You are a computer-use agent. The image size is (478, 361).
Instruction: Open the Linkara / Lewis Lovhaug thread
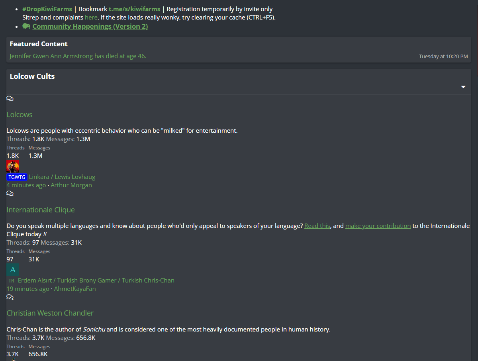coord(62,177)
